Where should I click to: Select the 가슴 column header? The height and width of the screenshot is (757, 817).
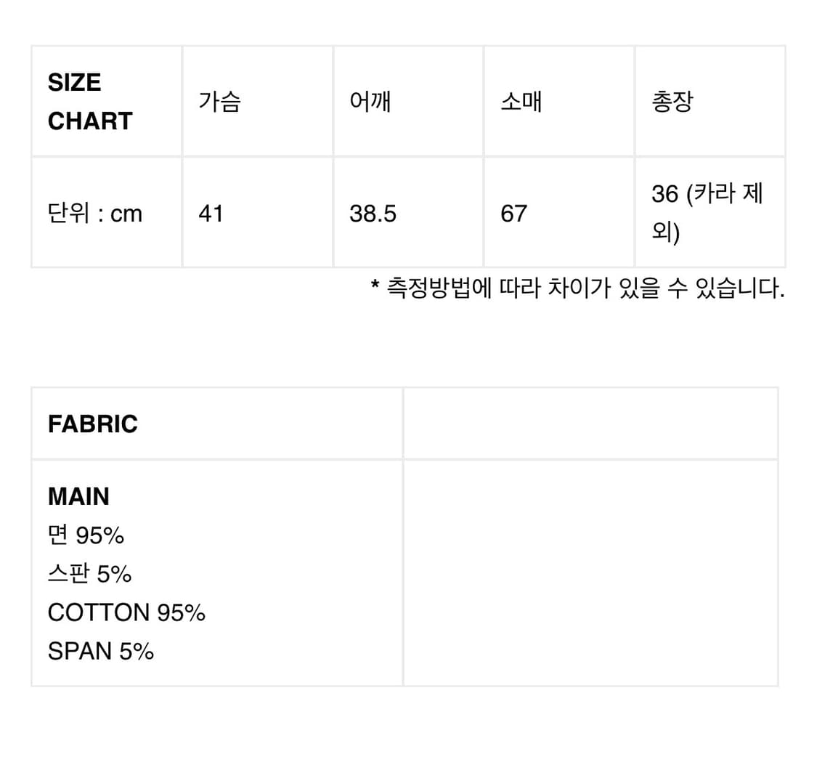(219, 102)
